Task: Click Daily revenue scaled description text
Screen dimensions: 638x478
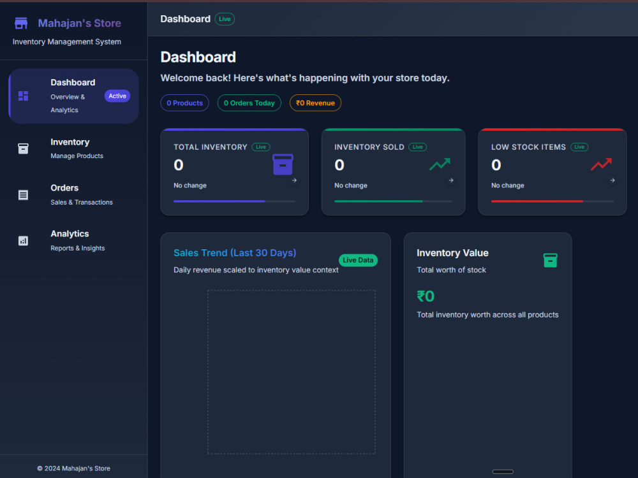Action: click(256, 270)
